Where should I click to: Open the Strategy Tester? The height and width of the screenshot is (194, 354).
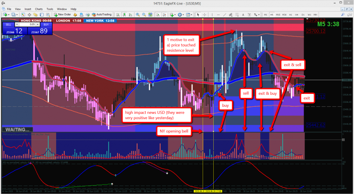(48, 15)
